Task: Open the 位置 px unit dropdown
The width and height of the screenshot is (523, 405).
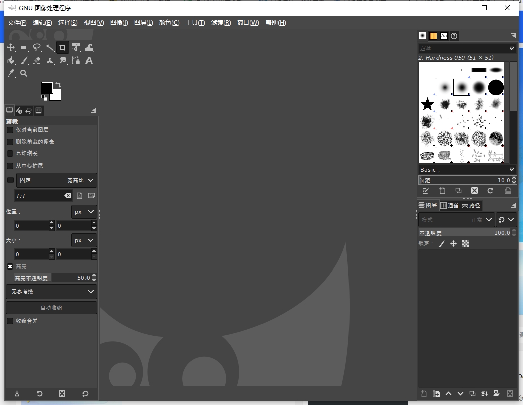Action: pyautogui.click(x=83, y=212)
